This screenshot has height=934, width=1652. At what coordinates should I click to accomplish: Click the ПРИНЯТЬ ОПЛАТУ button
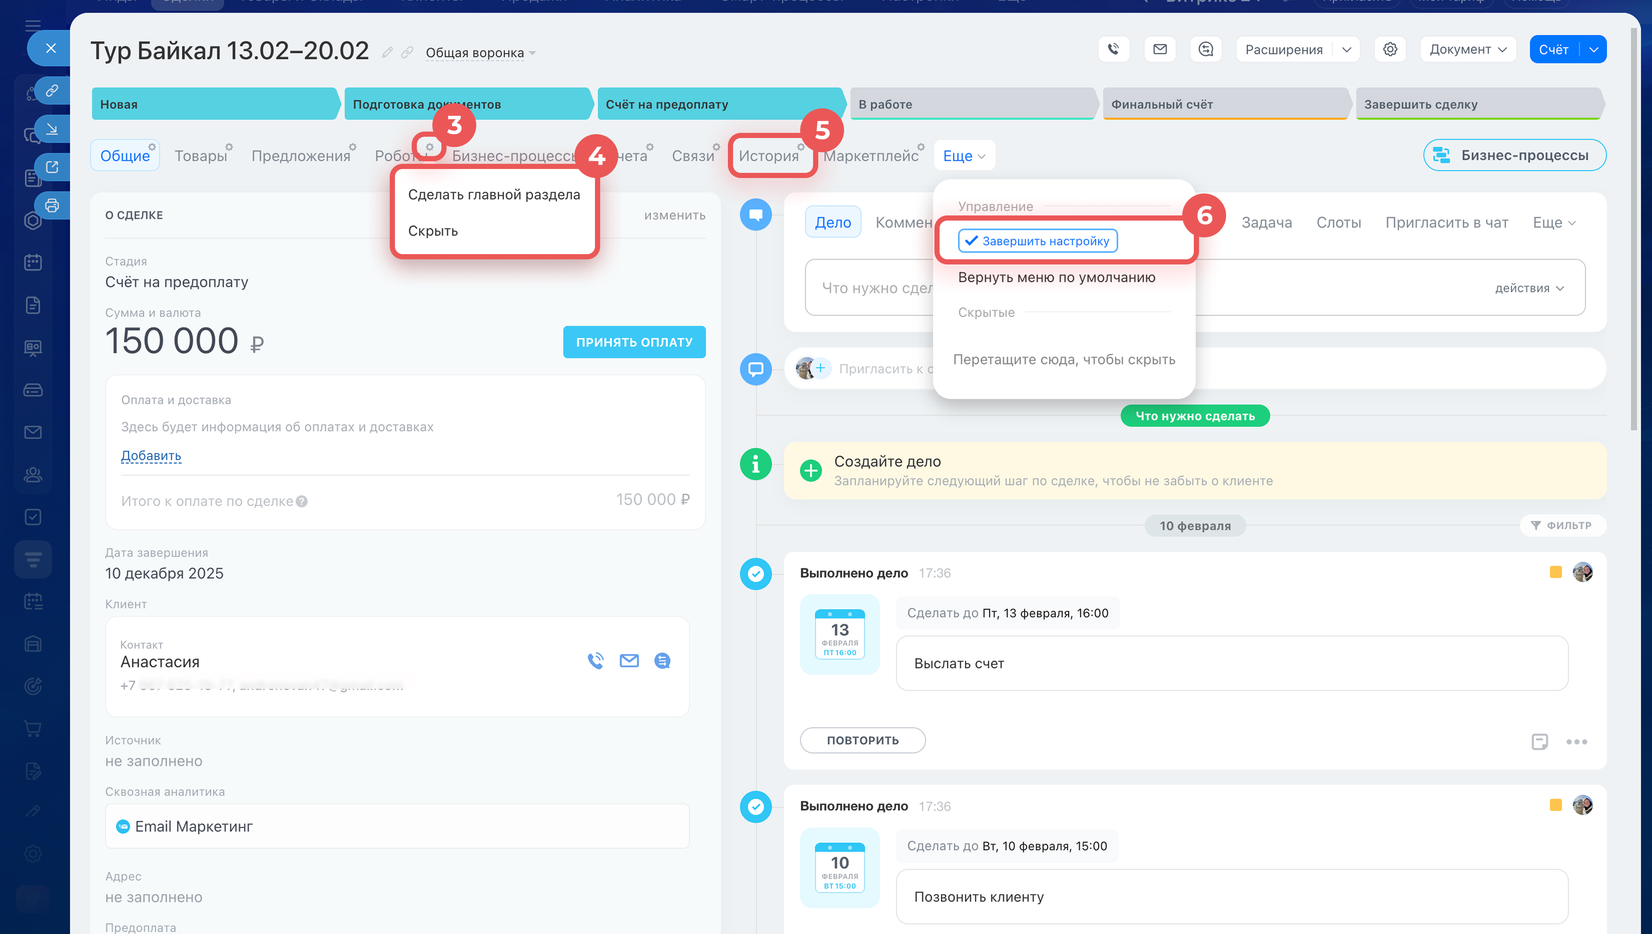[x=634, y=342]
